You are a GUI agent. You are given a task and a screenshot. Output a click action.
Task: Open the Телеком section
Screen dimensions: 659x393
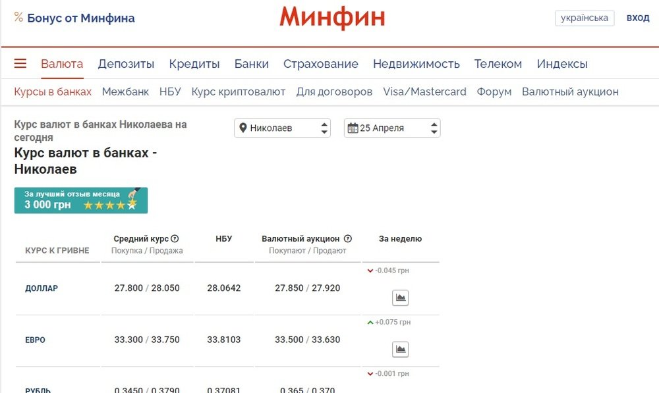[x=498, y=64]
